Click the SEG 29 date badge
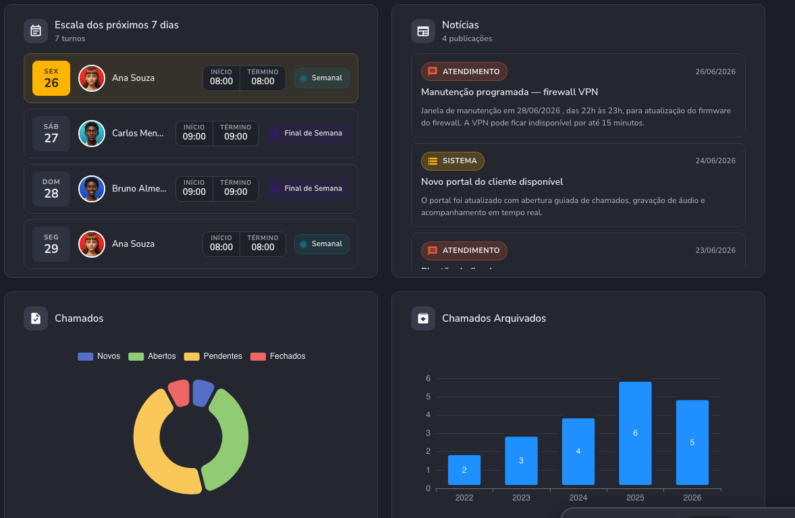This screenshot has height=518, width=795. point(51,243)
